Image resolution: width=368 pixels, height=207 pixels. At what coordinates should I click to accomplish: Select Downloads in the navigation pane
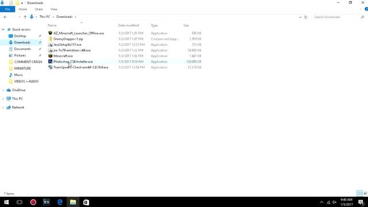(22, 43)
